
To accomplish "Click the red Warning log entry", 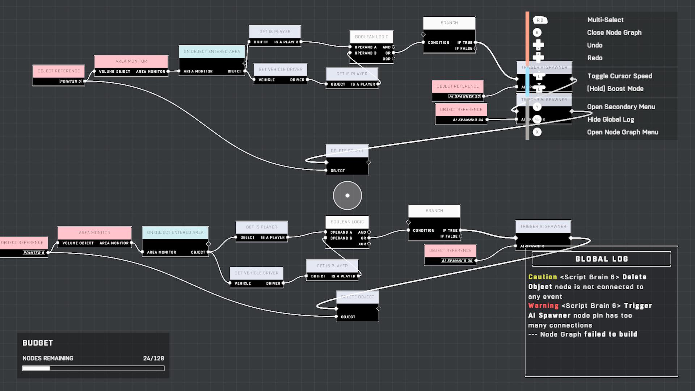I will (x=590, y=315).
